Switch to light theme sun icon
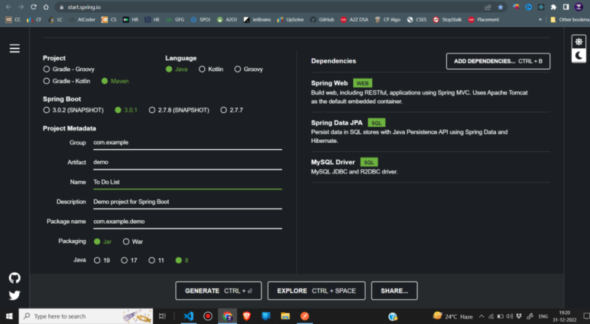The image size is (590, 324). tap(579, 42)
